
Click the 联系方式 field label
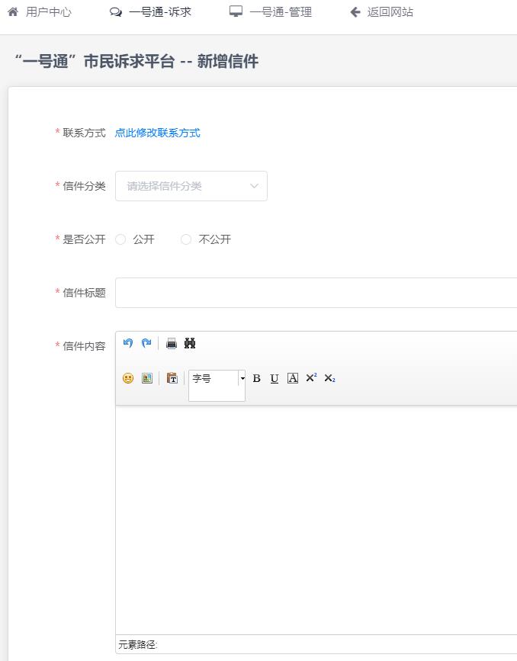pos(84,133)
